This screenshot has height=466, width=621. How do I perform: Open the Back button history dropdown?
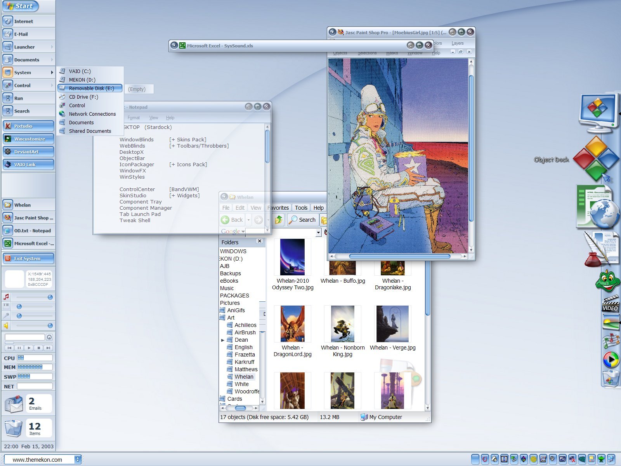click(x=248, y=220)
